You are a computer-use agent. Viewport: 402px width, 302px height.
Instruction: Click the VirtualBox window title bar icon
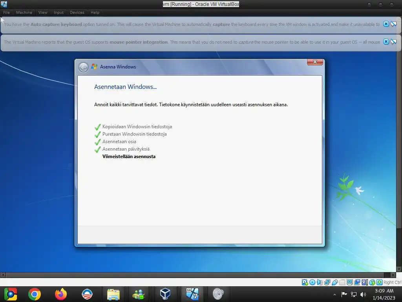pos(4,4)
